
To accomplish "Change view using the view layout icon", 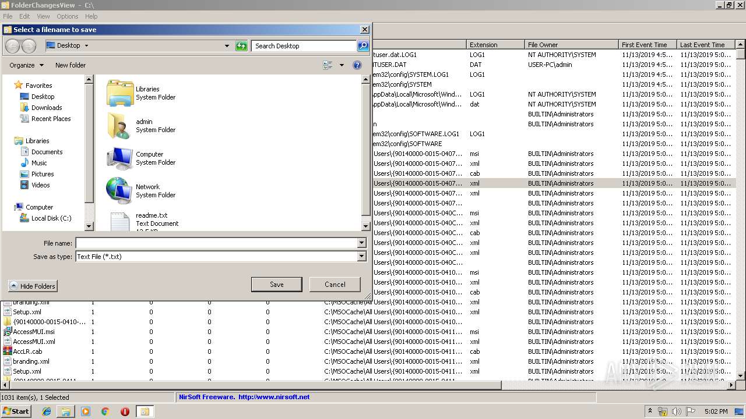I will point(328,65).
